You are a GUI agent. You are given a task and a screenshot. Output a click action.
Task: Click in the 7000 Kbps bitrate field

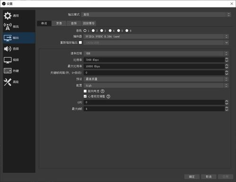pos(154,60)
